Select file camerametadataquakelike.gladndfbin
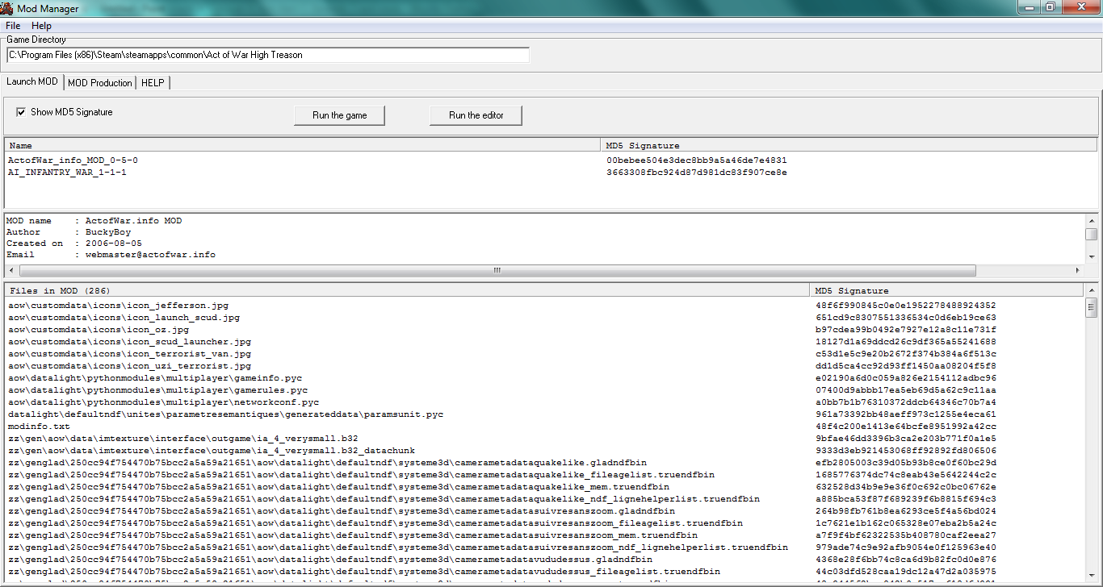This screenshot has height=587, width=1103. (x=327, y=463)
